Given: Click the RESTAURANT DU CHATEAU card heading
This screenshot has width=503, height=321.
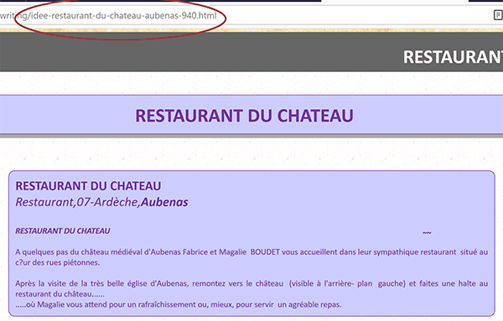Looking at the screenshot, I should [88, 186].
